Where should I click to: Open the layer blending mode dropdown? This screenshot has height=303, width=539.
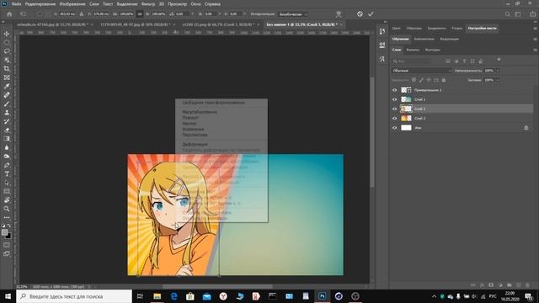(422, 71)
